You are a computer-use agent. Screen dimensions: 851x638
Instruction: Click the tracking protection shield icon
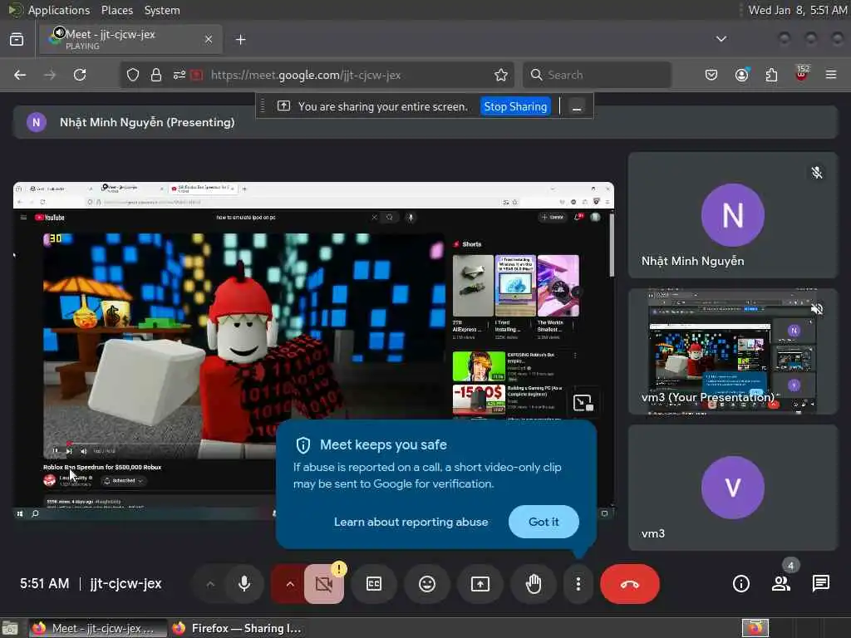coord(133,75)
